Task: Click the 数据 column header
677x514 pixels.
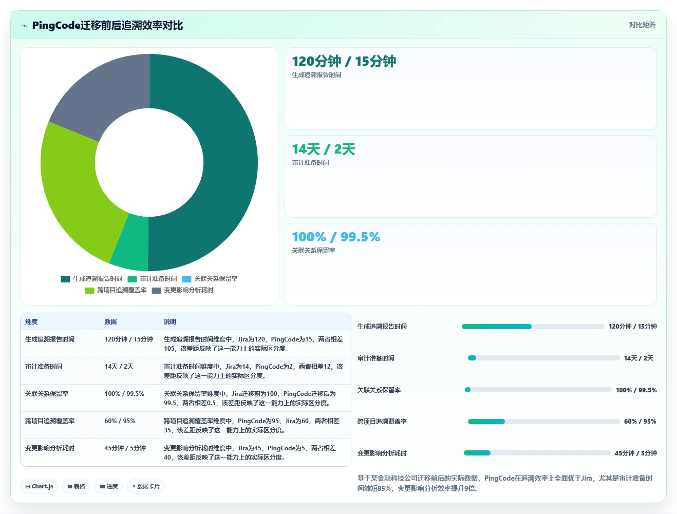Action: coord(110,322)
